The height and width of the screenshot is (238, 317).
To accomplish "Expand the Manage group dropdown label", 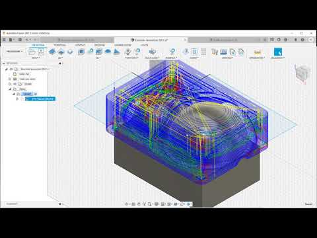I will (228, 58).
